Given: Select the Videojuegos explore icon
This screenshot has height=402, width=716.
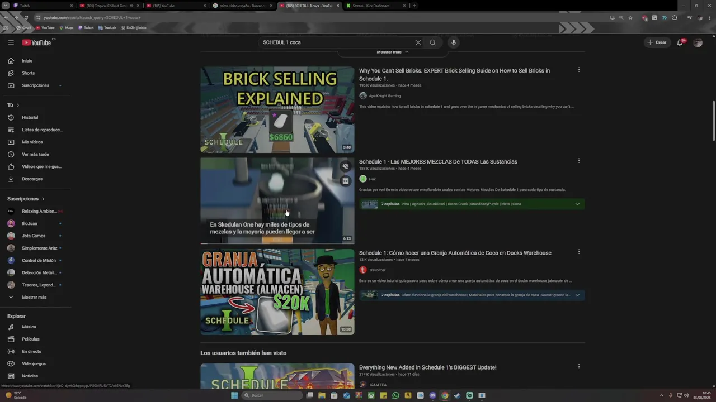Looking at the screenshot, I should (x=11, y=364).
